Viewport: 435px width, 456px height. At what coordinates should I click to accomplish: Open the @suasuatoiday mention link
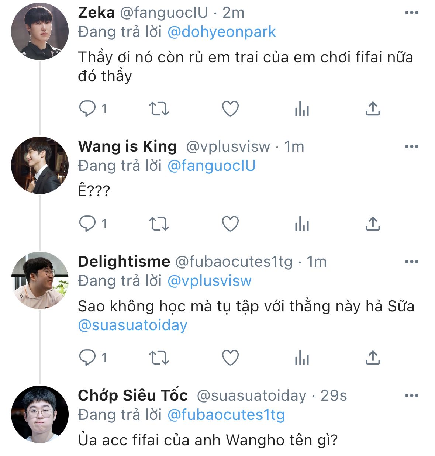pos(133,325)
